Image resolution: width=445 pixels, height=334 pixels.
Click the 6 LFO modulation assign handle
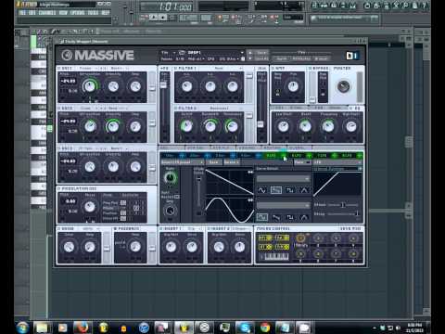point(309,156)
